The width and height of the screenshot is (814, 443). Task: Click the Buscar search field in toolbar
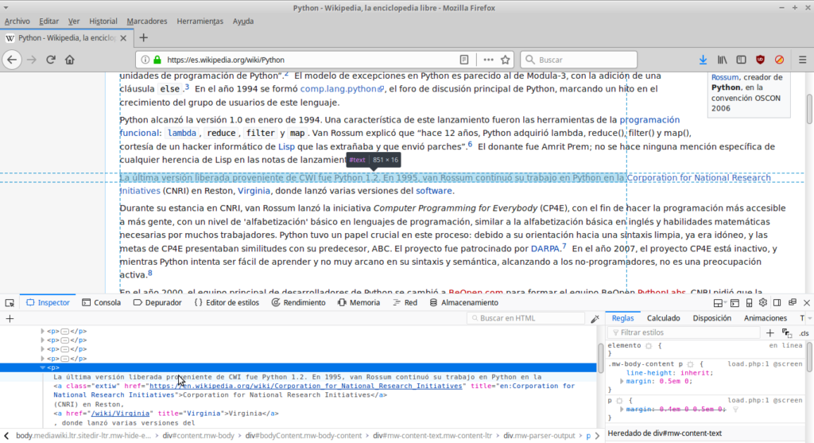(x=579, y=60)
